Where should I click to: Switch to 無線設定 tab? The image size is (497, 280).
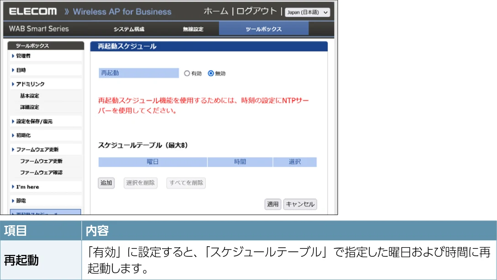(x=193, y=29)
